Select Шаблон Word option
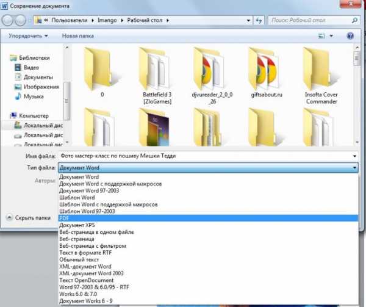Screen dimensions: 366x307 click(x=208, y=198)
